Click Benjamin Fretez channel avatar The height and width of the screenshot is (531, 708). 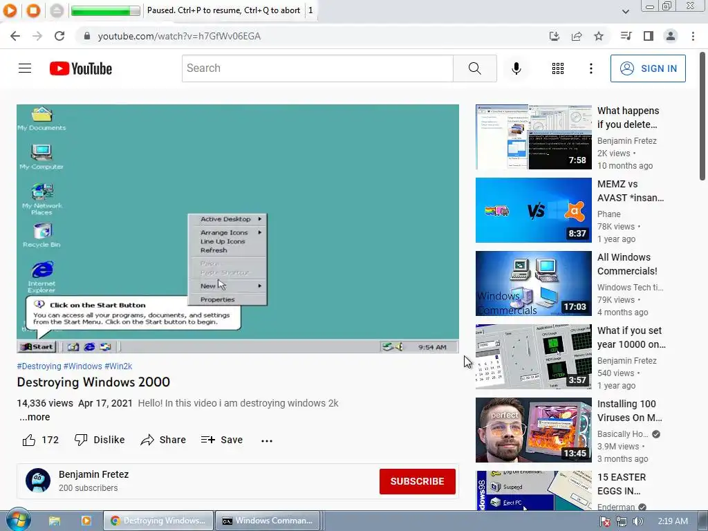[x=38, y=481]
